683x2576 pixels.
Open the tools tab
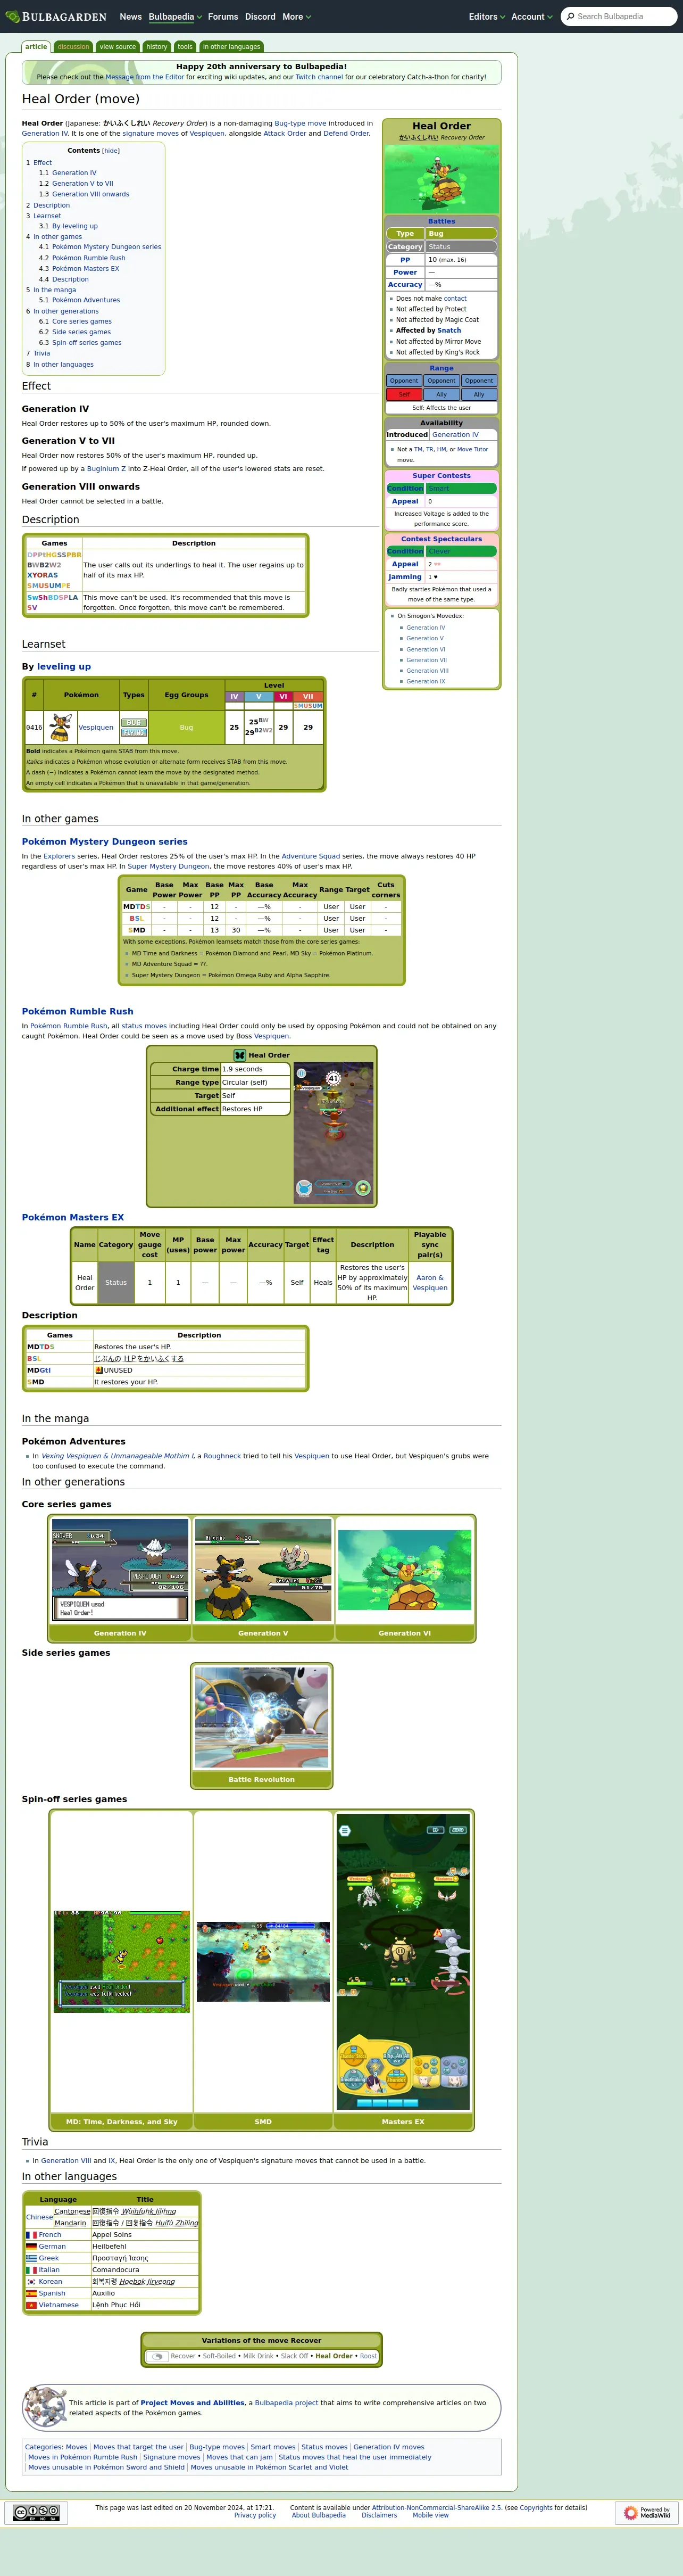click(x=185, y=47)
